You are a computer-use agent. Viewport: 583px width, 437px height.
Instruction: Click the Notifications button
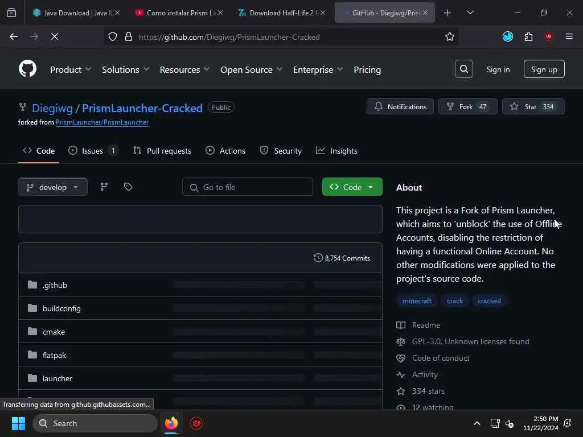pos(400,106)
